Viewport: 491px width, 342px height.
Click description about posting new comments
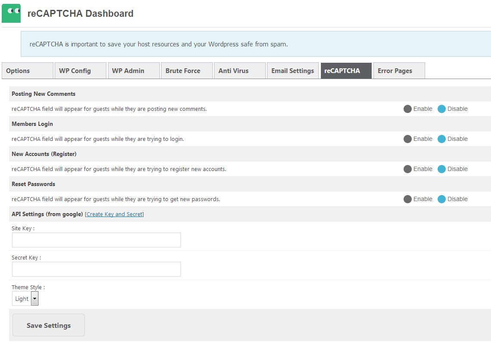tap(109, 109)
